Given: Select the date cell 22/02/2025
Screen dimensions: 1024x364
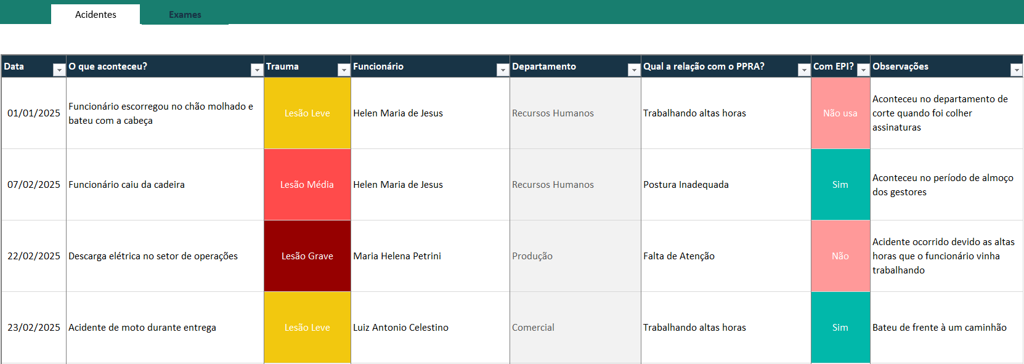Looking at the screenshot, I should (x=34, y=256).
